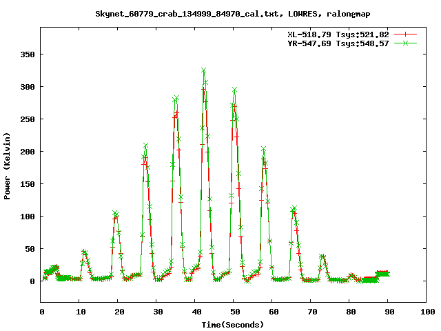Click the x-axis tick label 80
Viewport: 441px width, 331px height.
(x=351, y=312)
